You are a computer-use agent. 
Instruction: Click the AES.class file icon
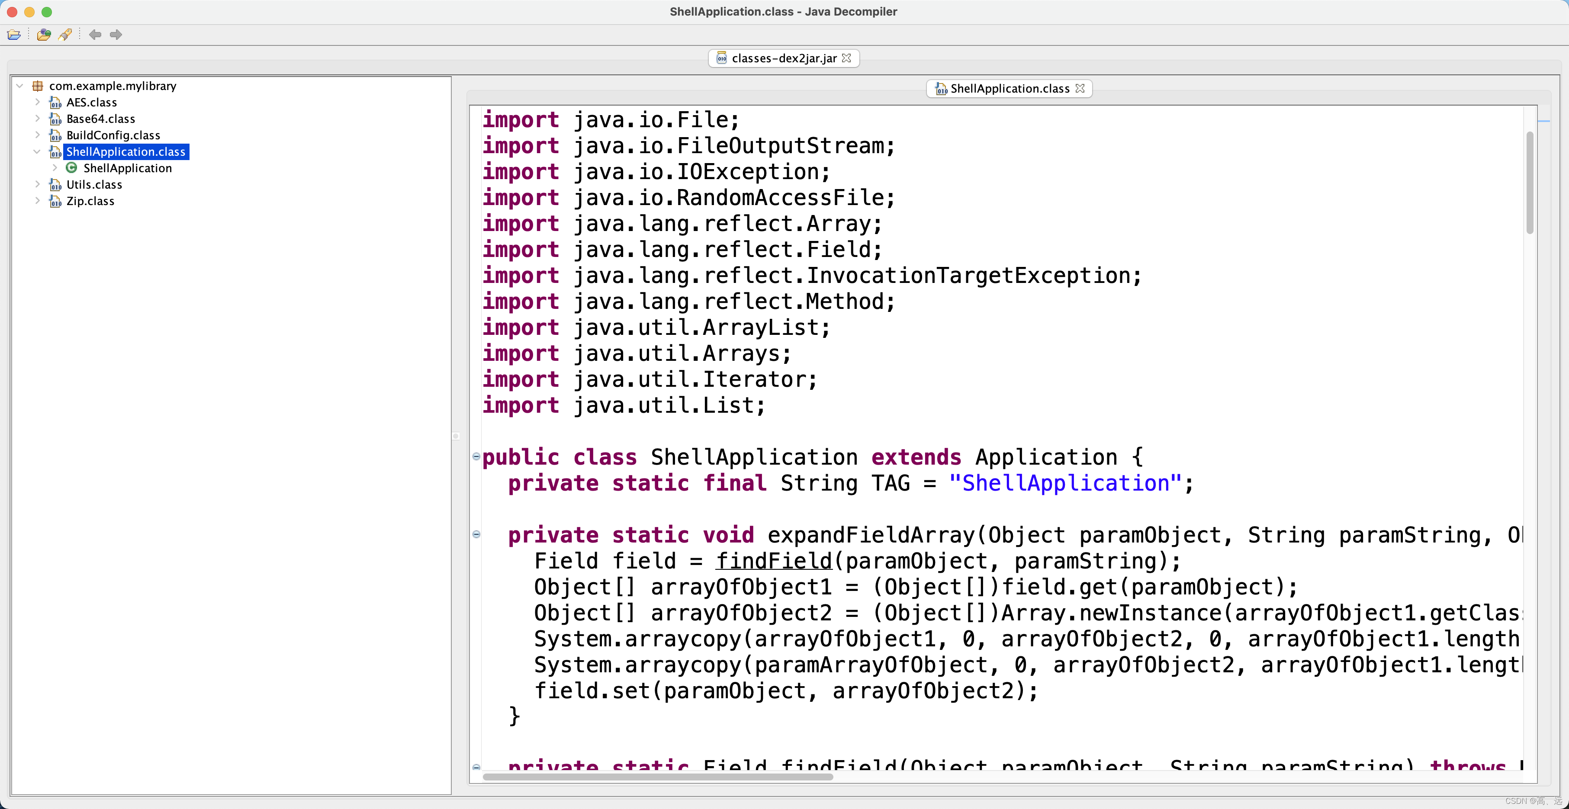(x=55, y=103)
